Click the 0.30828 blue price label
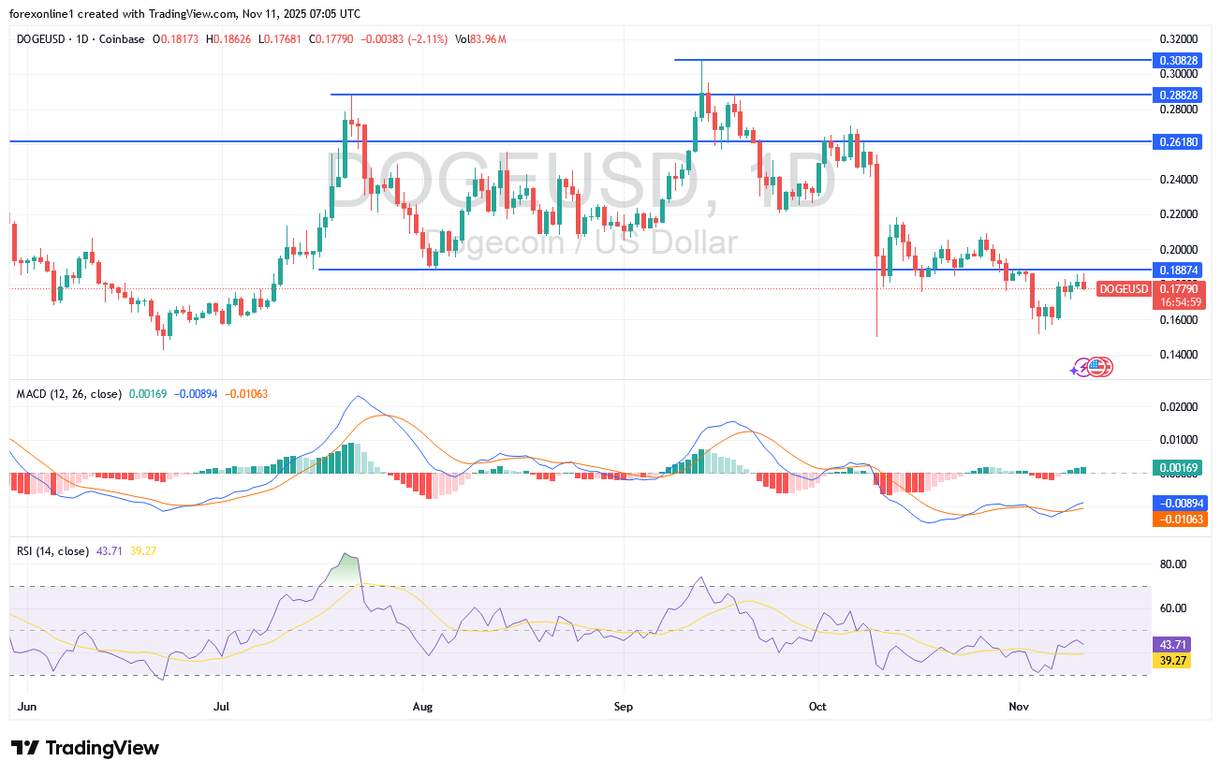Image resolution: width=1221 pixels, height=776 pixels. coord(1175,60)
